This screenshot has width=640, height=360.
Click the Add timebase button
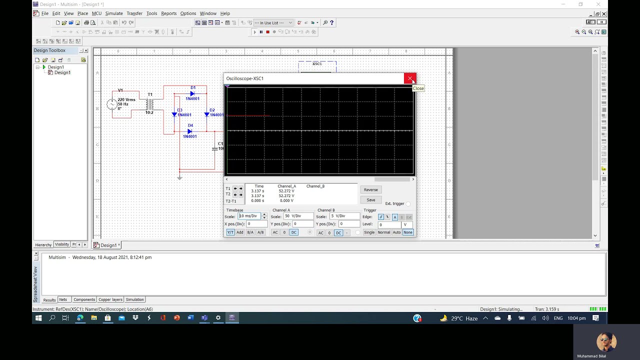(x=240, y=232)
